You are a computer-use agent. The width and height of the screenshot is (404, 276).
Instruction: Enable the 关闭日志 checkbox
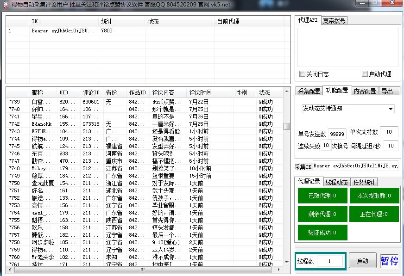tap(303, 74)
